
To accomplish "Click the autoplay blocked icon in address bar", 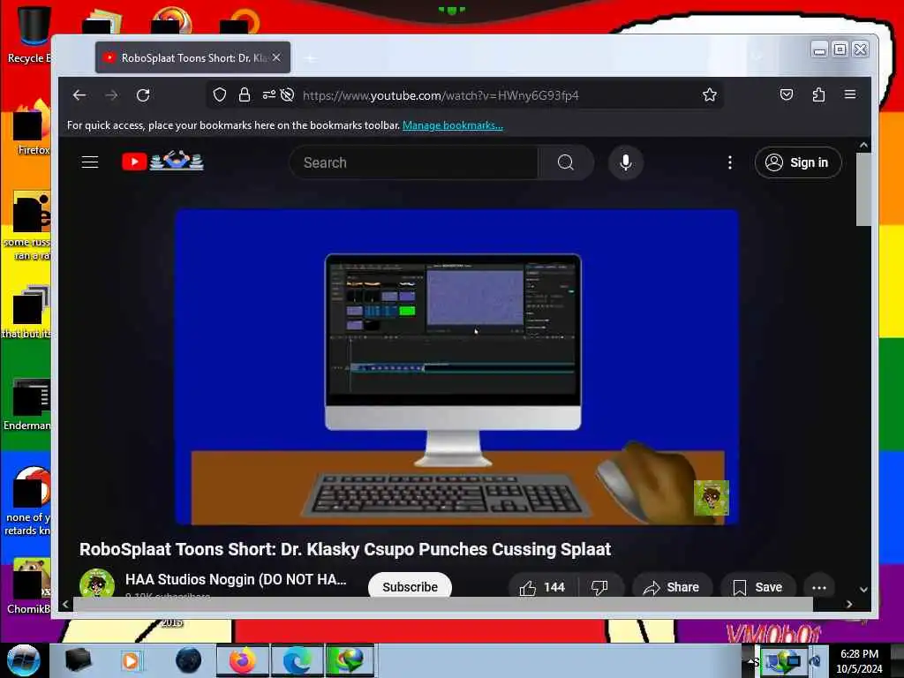I will pos(287,95).
